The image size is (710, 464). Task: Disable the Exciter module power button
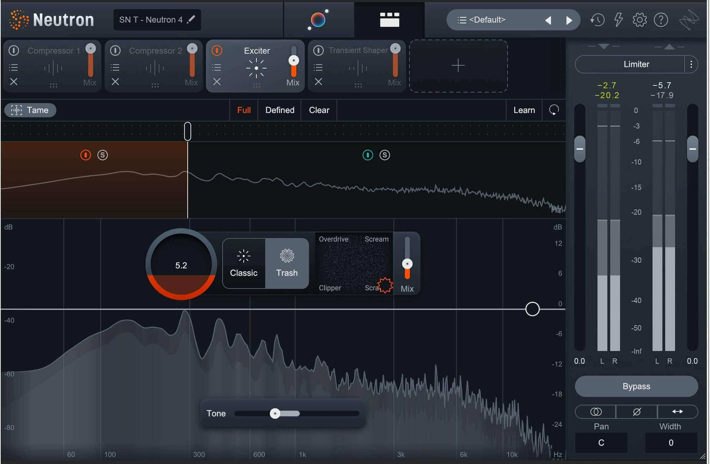(x=217, y=50)
